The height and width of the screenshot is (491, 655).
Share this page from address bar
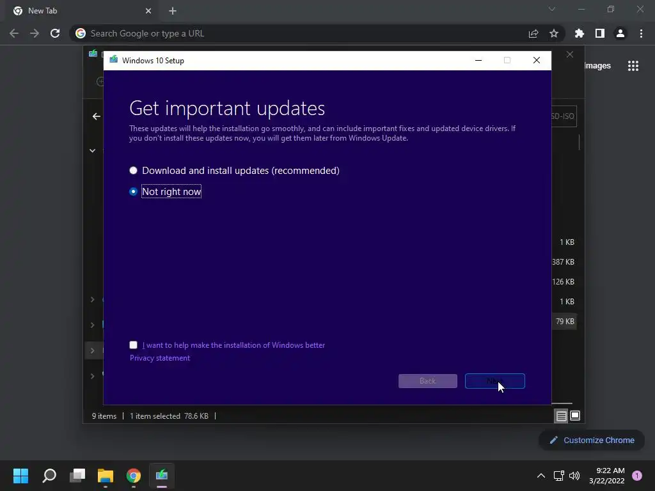click(x=533, y=33)
